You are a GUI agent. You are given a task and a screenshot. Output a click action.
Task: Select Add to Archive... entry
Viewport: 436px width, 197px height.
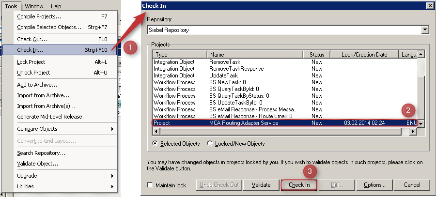pyautogui.click(x=60, y=85)
